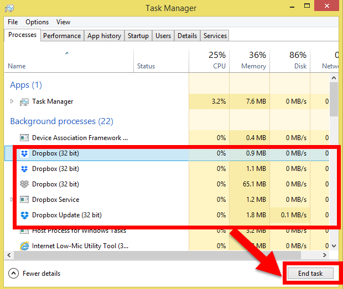Select the Internet Low-Mic Utility Tool name
Image resolution: width=343 pixels, height=289 pixels.
(x=80, y=246)
